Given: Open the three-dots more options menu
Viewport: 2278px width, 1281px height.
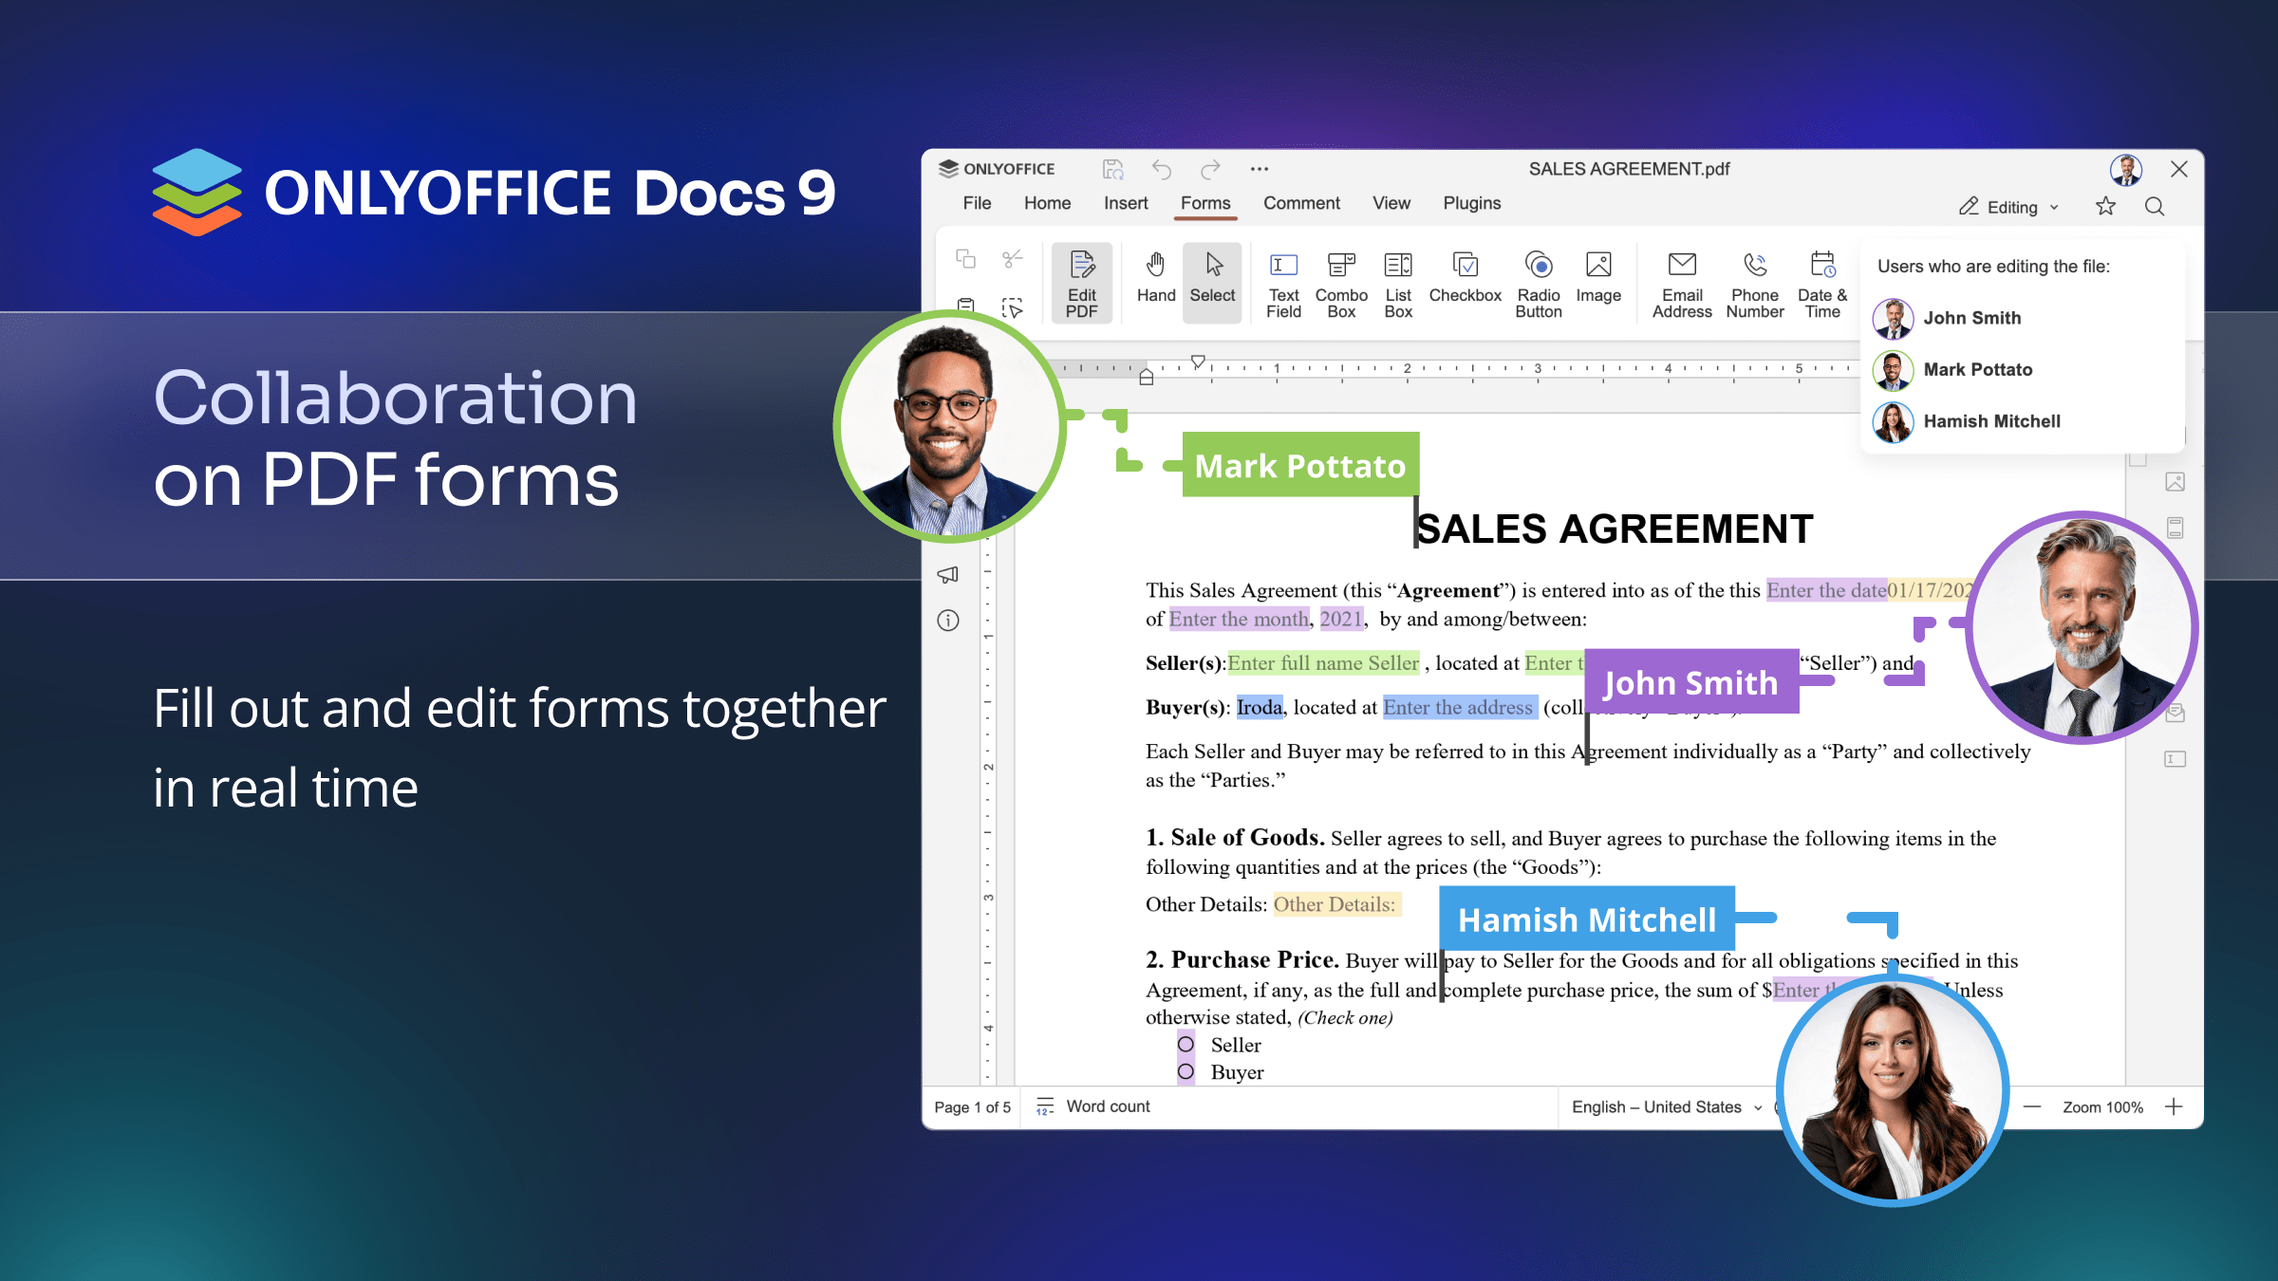Looking at the screenshot, I should click(x=1259, y=169).
